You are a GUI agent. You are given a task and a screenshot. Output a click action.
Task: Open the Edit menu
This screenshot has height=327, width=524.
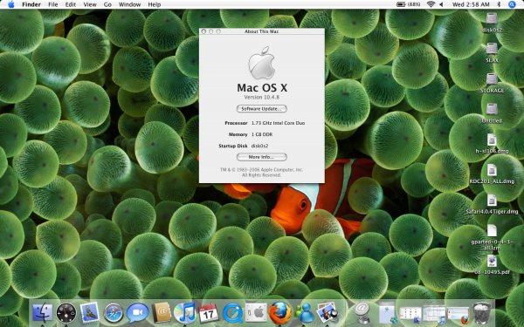(x=71, y=4)
